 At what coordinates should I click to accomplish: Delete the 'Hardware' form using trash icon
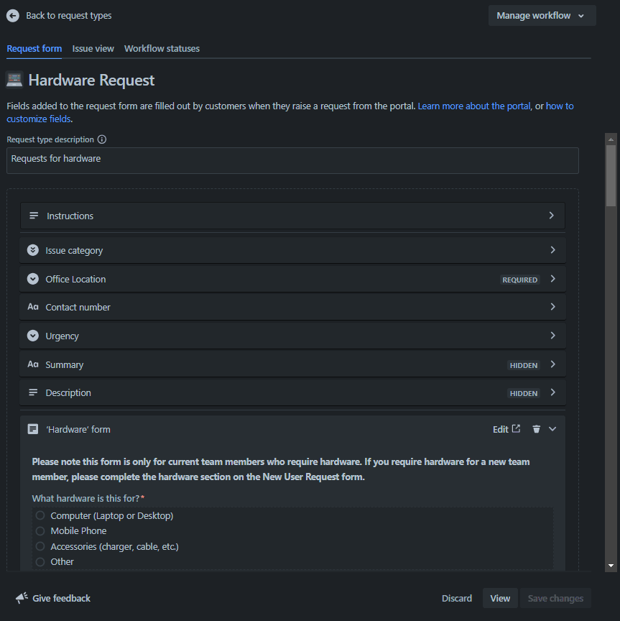(536, 429)
